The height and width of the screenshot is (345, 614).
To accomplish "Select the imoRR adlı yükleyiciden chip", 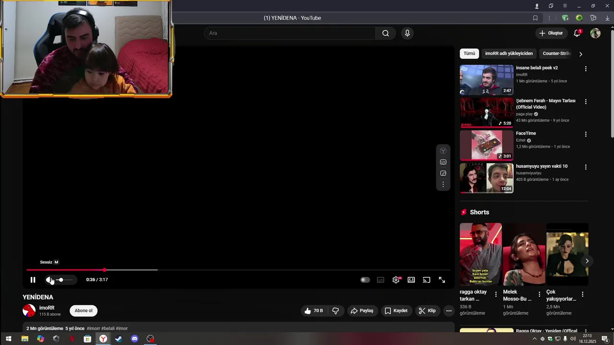I will point(509,54).
